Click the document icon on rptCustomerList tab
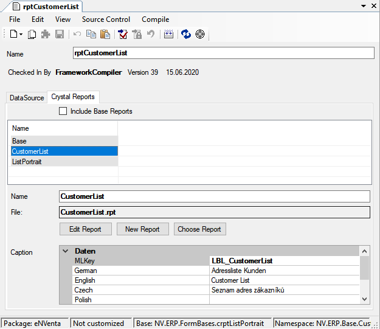Viewport: 380px width, 329px height. (16, 6)
